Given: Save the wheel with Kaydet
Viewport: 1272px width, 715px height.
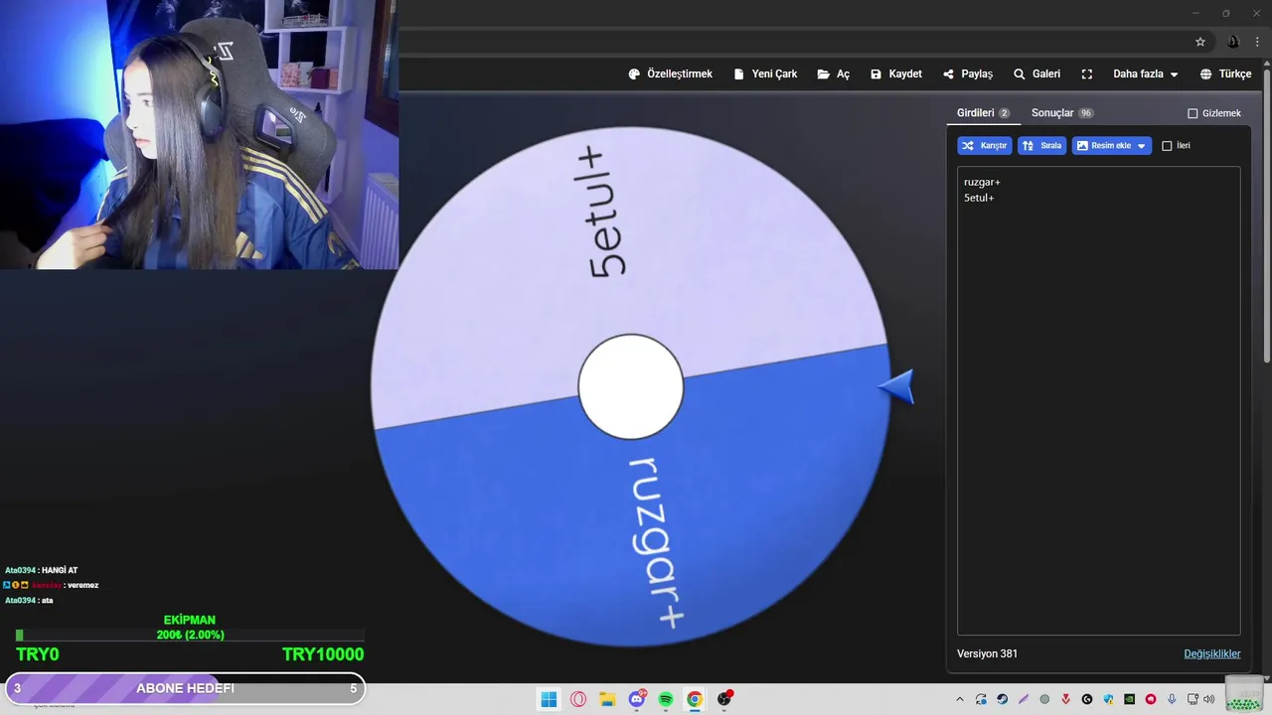Looking at the screenshot, I should pos(896,73).
